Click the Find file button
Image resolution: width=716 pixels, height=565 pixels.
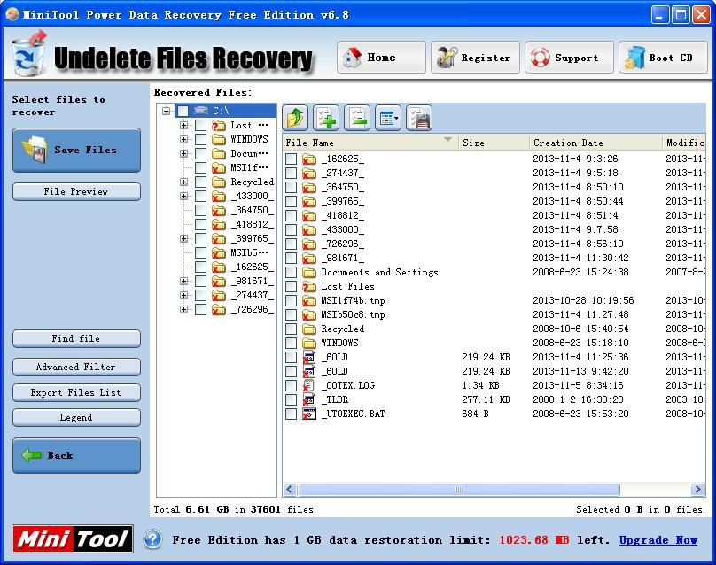tap(77, 338)
